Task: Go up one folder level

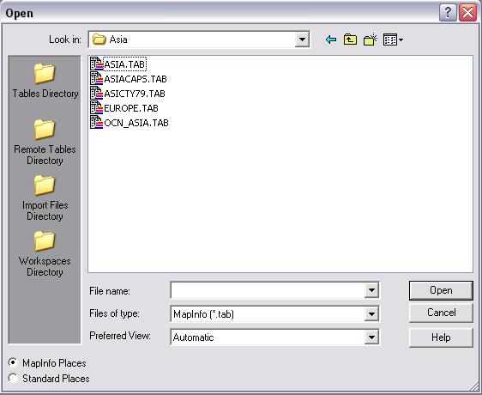Action: click(x=350, y=39)
